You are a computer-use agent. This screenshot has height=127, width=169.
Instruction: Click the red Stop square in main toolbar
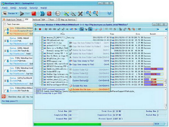click(34, 13)
